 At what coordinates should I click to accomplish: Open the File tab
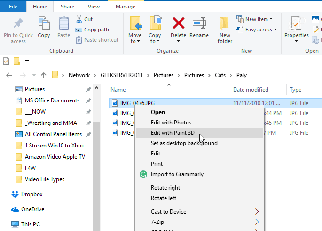[13, 7]
